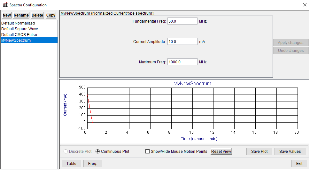Click the Fundamental Freq label

pyautogui.click(x=149, y=21)
